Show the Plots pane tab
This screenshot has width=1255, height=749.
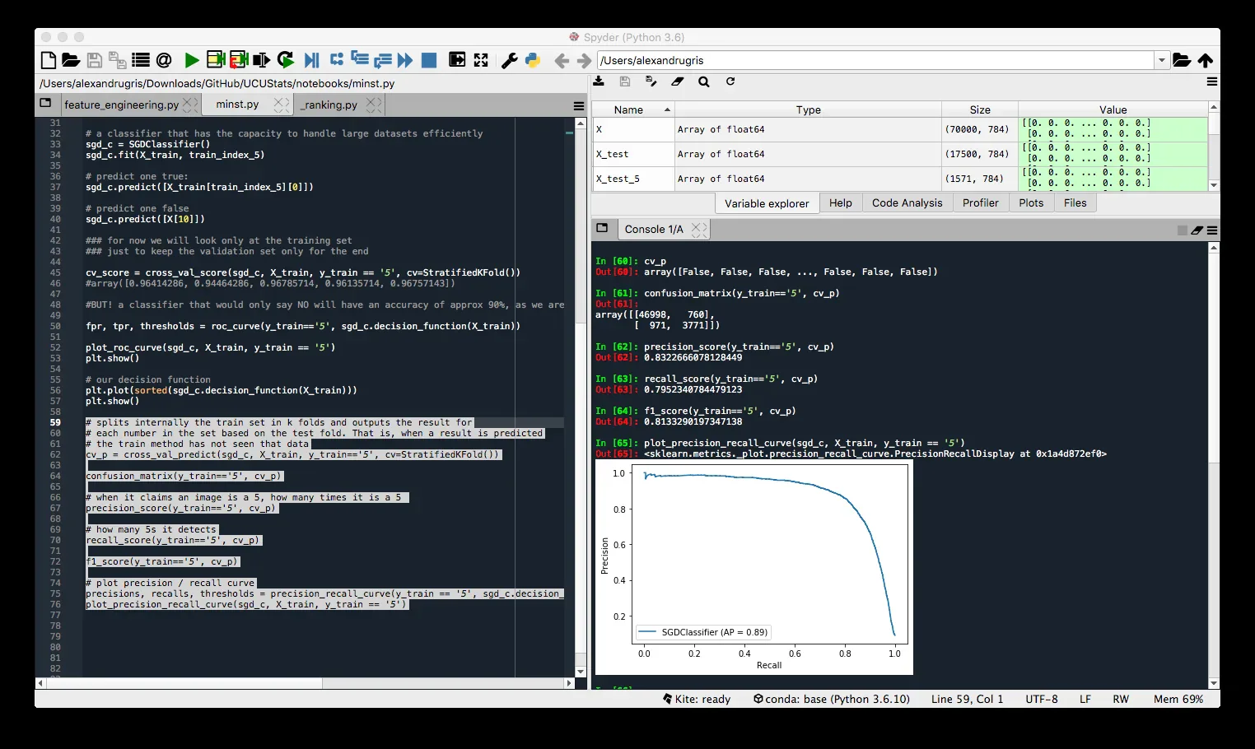1031,203
